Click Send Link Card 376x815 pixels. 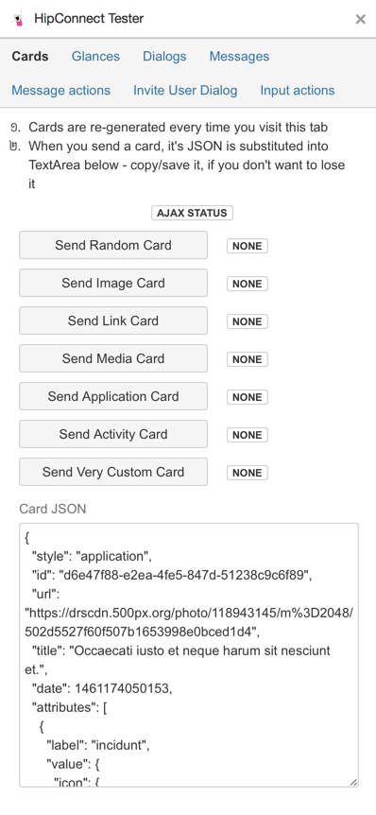tap(113, 321)
